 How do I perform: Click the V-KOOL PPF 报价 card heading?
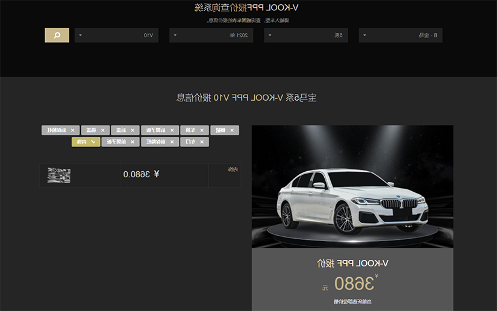click(352, 263)
